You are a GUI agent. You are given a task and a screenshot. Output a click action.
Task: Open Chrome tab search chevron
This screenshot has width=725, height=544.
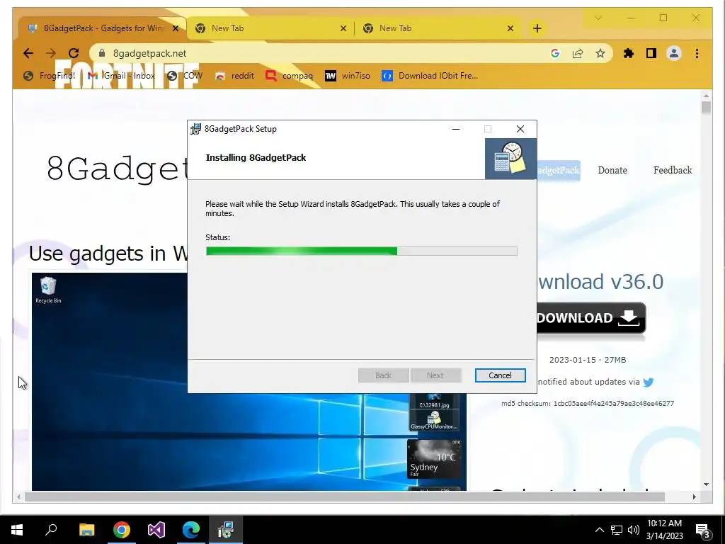[598, 18]
